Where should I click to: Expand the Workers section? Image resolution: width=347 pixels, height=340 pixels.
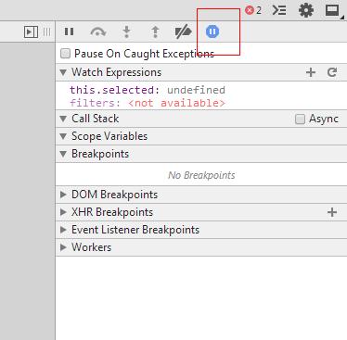63,247
